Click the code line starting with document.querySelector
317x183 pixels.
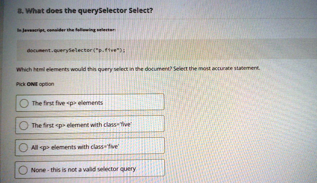tap(76, 50)
